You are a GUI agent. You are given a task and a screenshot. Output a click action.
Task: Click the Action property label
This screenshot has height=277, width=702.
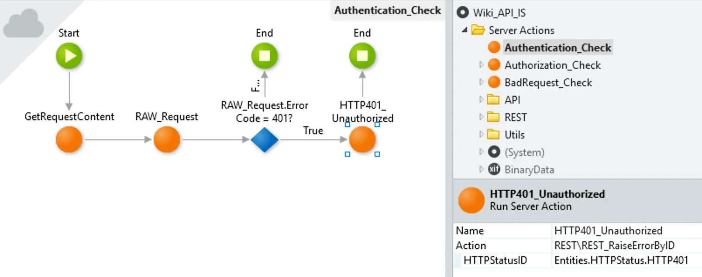click(x=471, y=245)
